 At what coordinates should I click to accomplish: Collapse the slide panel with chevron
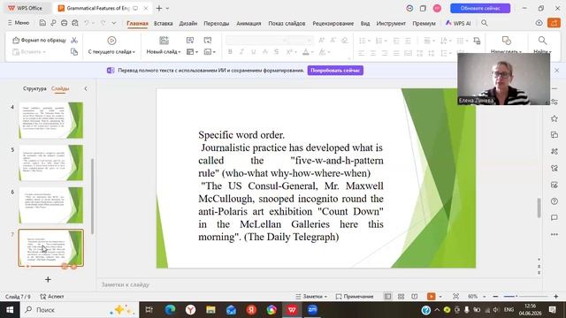86,88
